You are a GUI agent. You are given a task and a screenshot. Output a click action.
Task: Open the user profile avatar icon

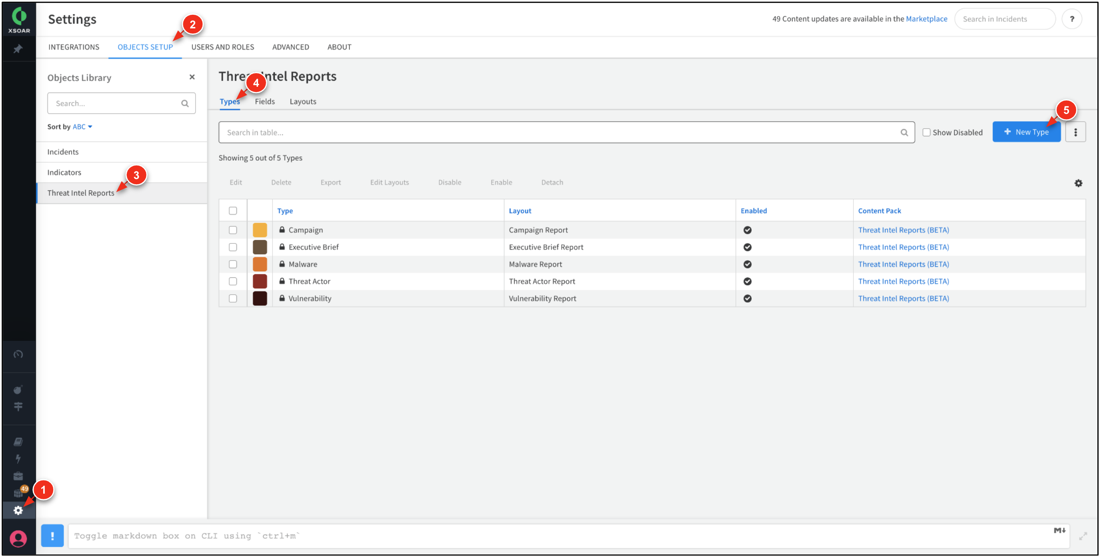[18, 539]
